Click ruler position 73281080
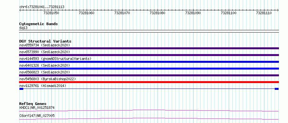The height and width of the screenshot is (123, 288). coord(158,13)
